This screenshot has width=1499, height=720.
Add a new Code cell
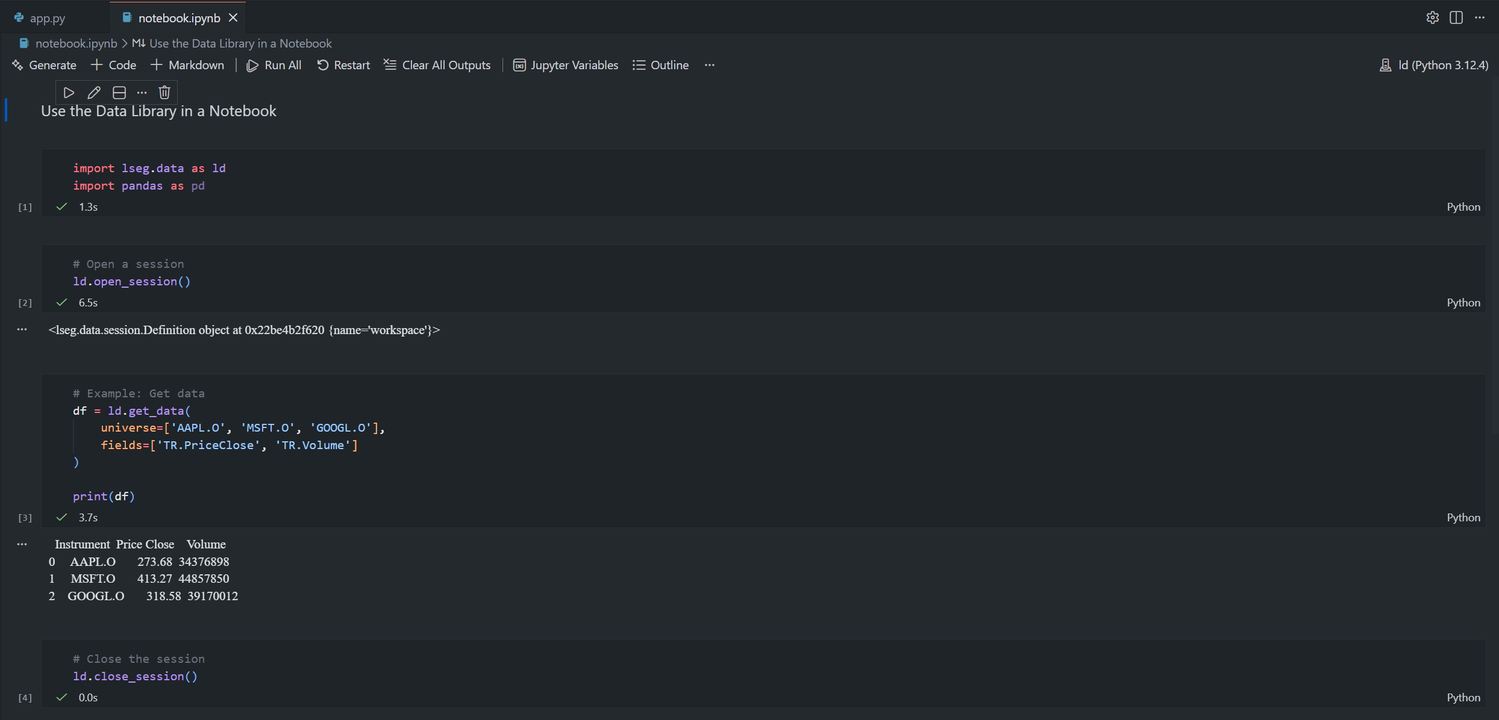pos(113,65)
